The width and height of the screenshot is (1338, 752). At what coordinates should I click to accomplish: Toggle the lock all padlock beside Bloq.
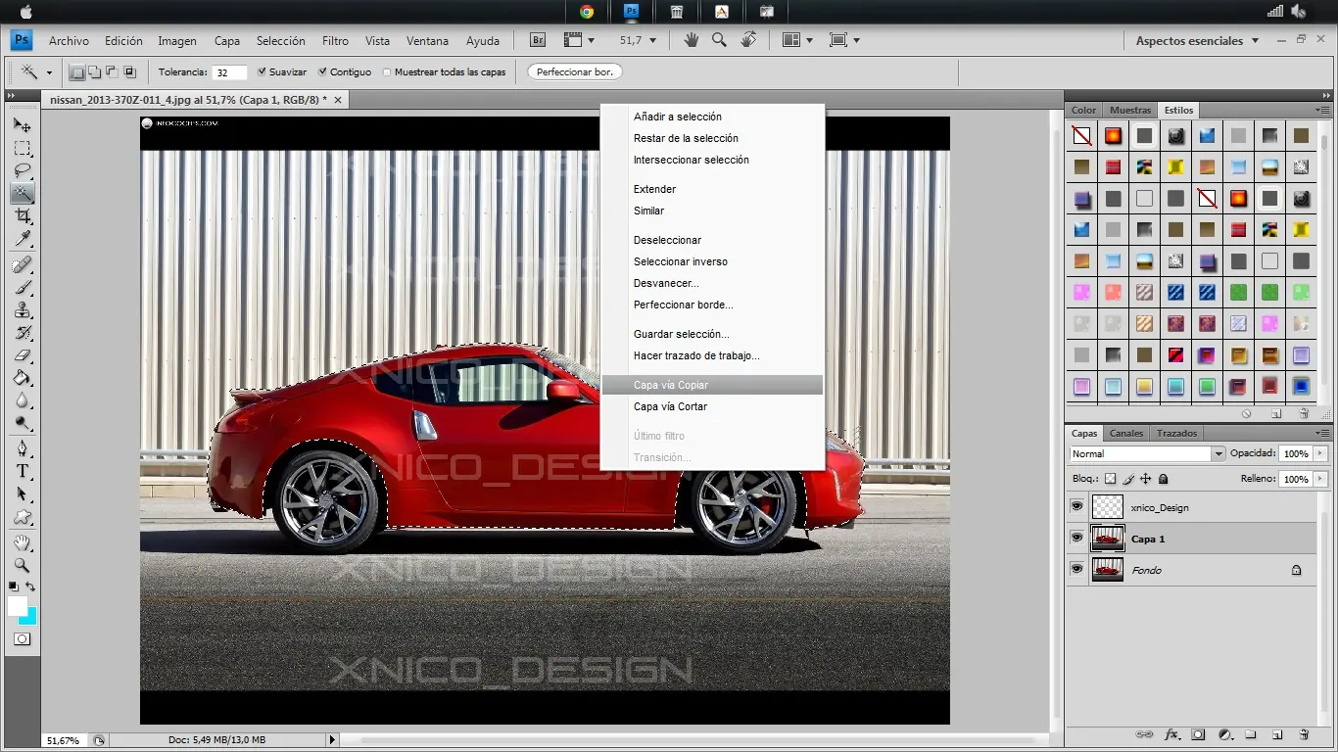tap(1163, 479)
